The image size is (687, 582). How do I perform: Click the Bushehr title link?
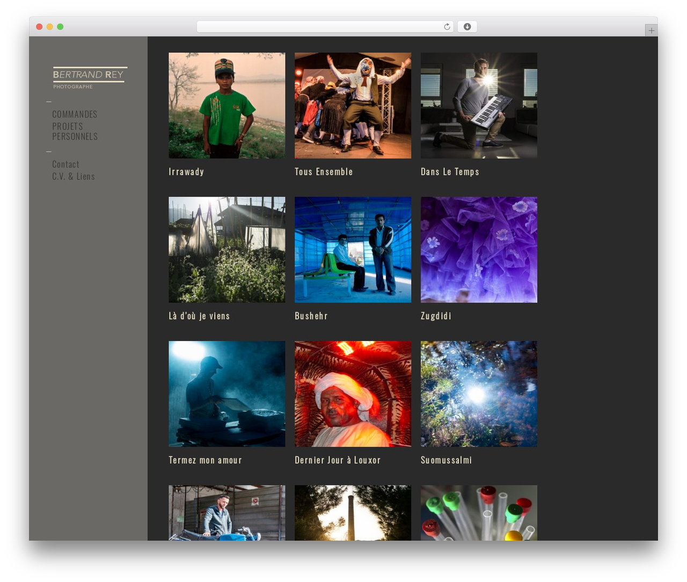(x=311, y=316)
